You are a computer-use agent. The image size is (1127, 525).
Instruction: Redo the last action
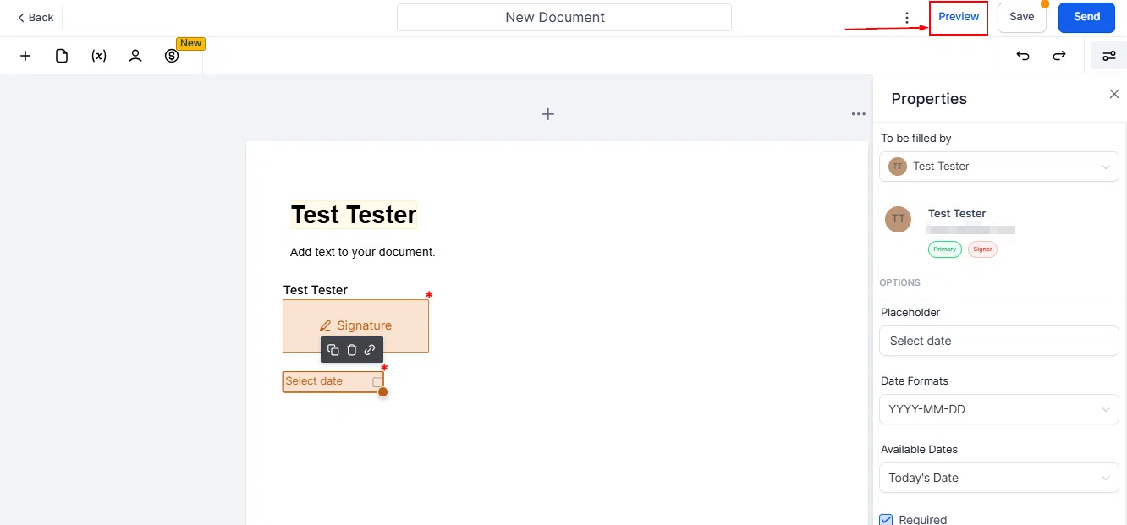click(1059, 56)
